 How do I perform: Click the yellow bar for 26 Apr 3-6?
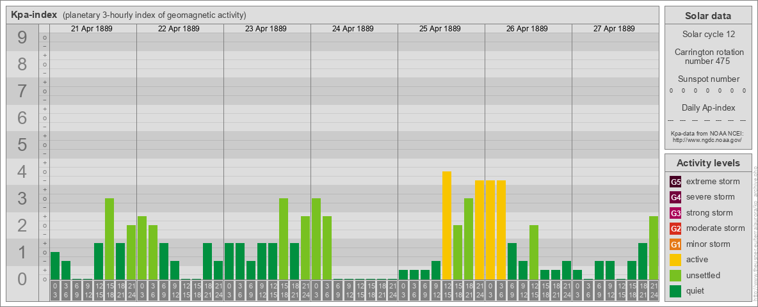click(x=501, y=230)
